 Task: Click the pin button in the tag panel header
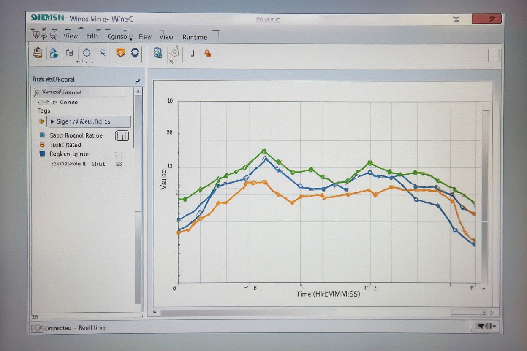137,80
